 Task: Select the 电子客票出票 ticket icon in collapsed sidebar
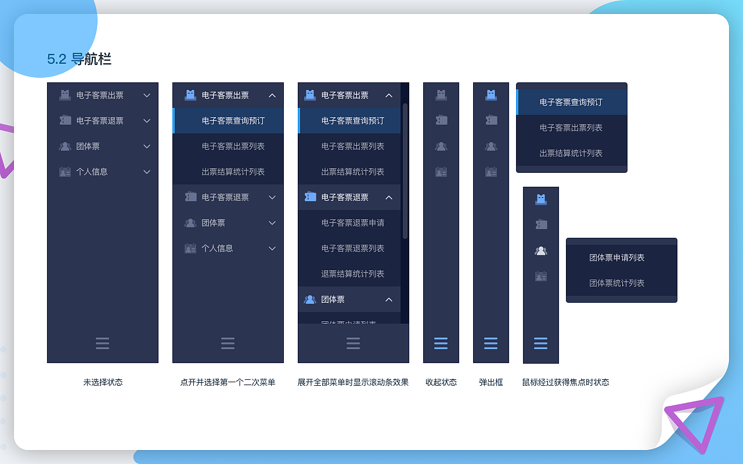pyautogui.click(x=441, y=95)
